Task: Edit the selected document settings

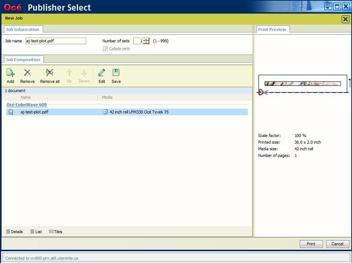Action: (x=102, y=76)
